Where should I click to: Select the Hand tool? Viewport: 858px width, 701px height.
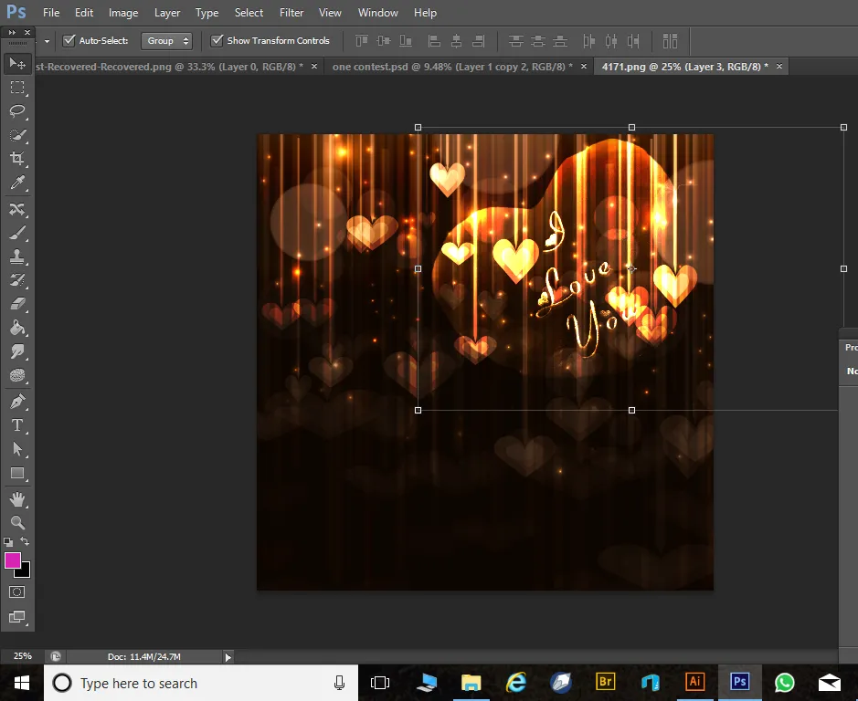click(17, 499)
